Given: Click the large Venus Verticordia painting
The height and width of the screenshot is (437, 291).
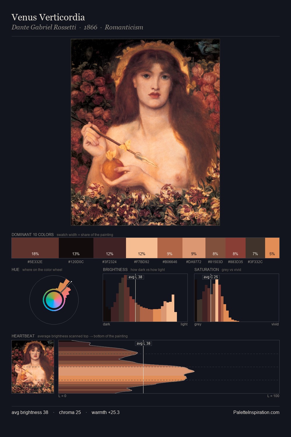Looking at the screenshot, I should [145, 132].
